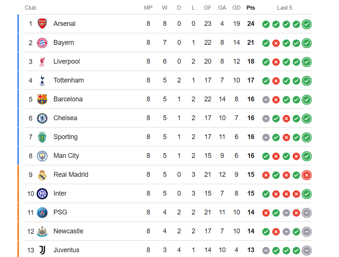This screenshot has width=339, height=257.
Task: Click the Club column header
Action: (30, 8)
